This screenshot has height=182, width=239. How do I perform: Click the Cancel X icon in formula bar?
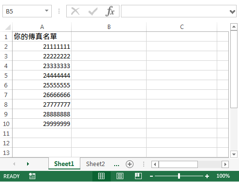click(x=75, y=11)
